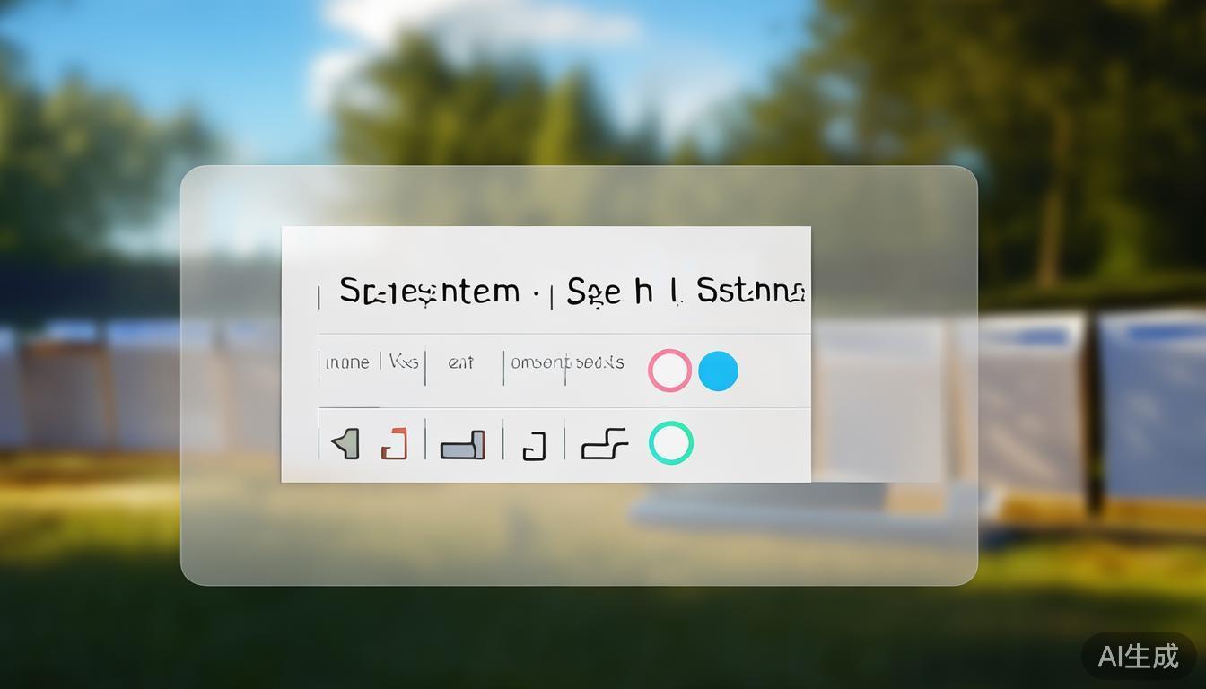
Task: Click the red bracket-shaped icon
Action: [394, 443]
